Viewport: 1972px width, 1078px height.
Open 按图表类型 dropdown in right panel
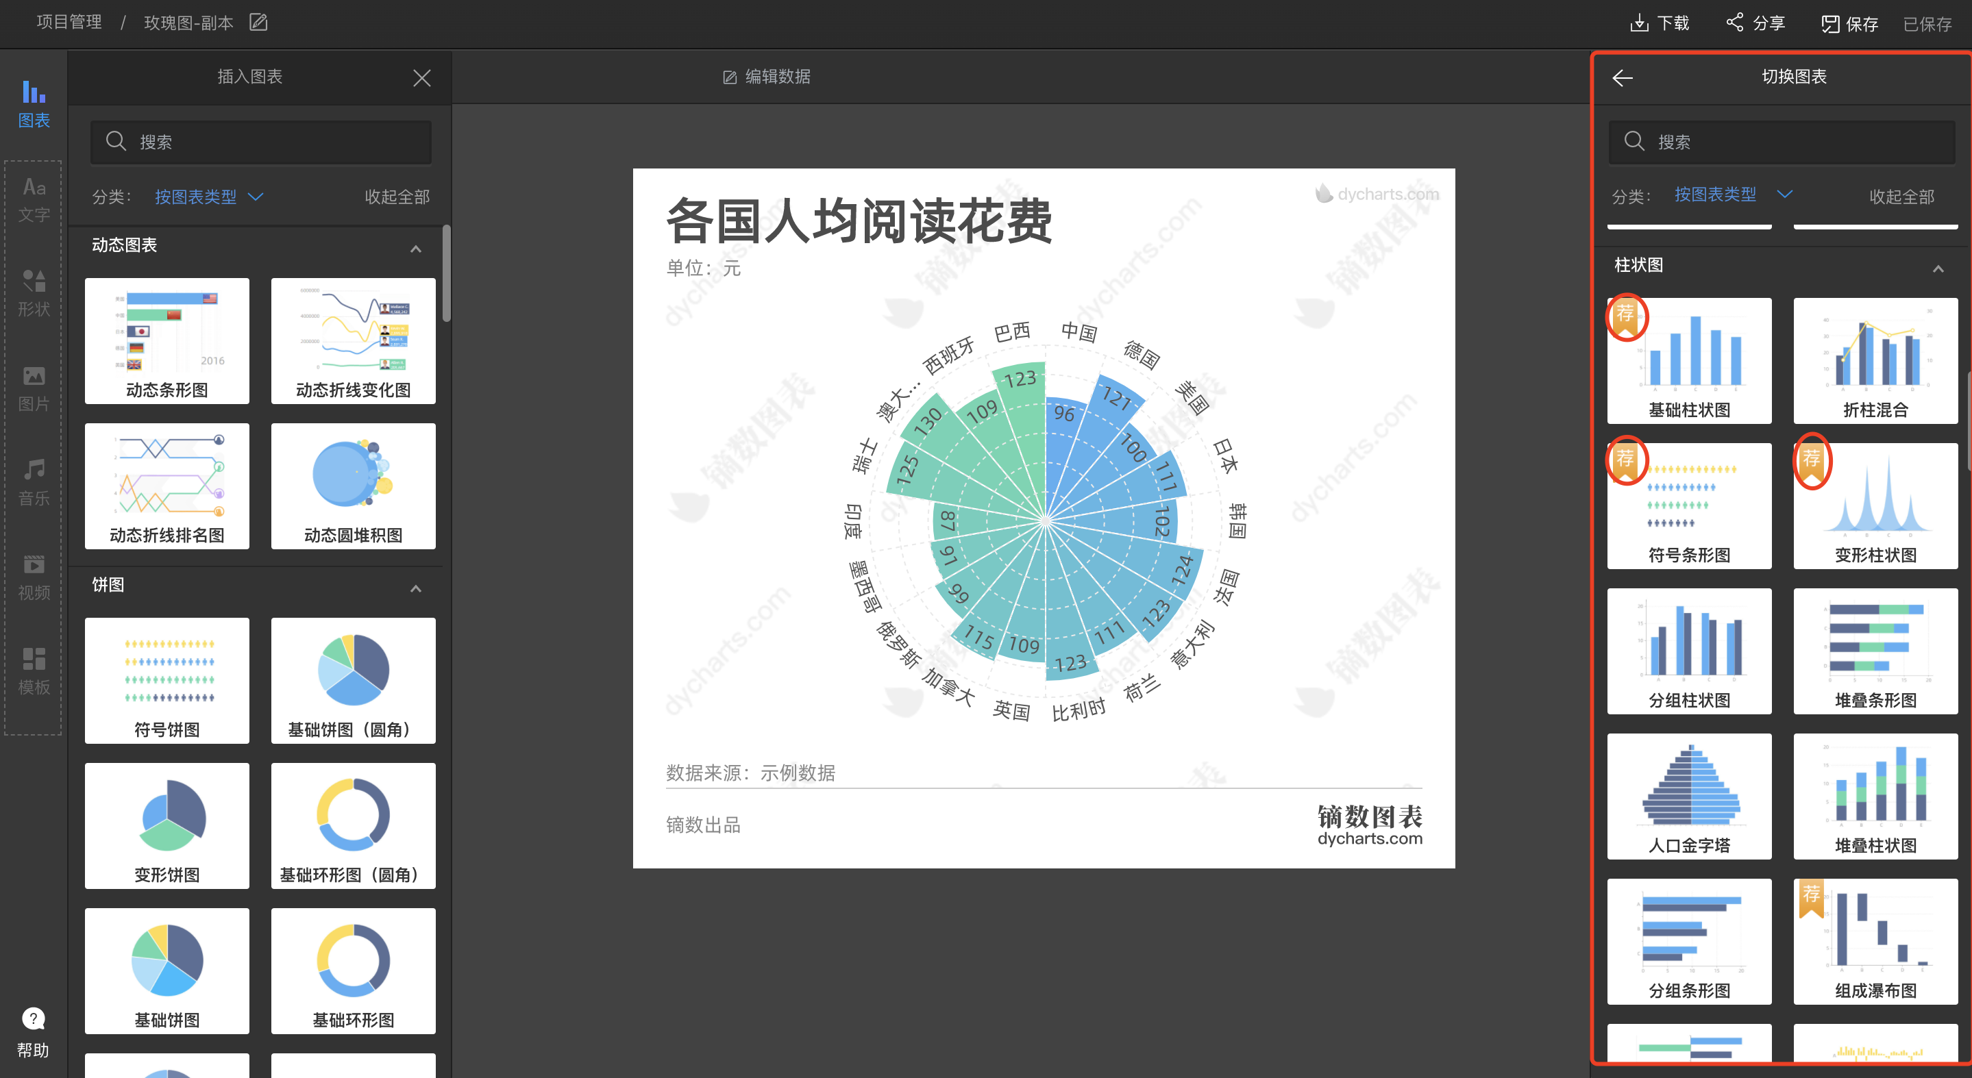1733,195
